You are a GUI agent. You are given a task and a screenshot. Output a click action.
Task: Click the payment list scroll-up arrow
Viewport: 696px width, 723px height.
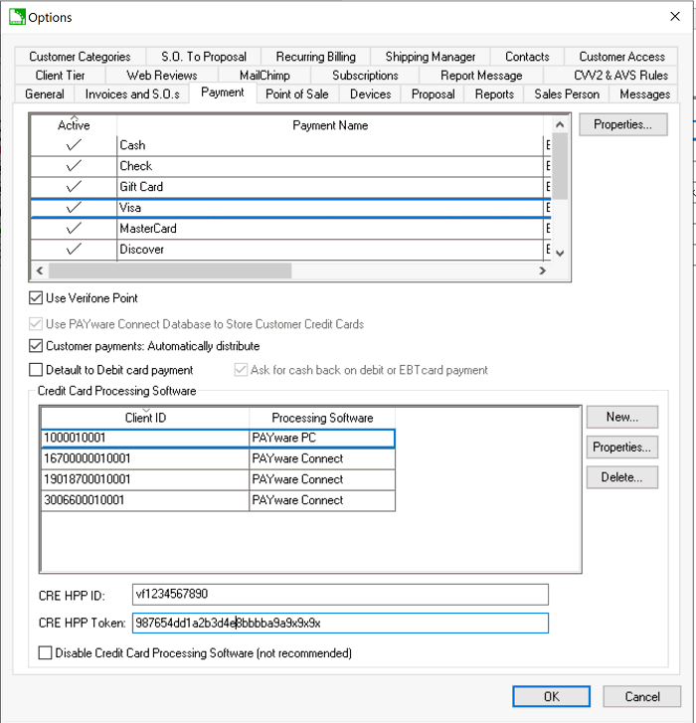tap(560, 124)
